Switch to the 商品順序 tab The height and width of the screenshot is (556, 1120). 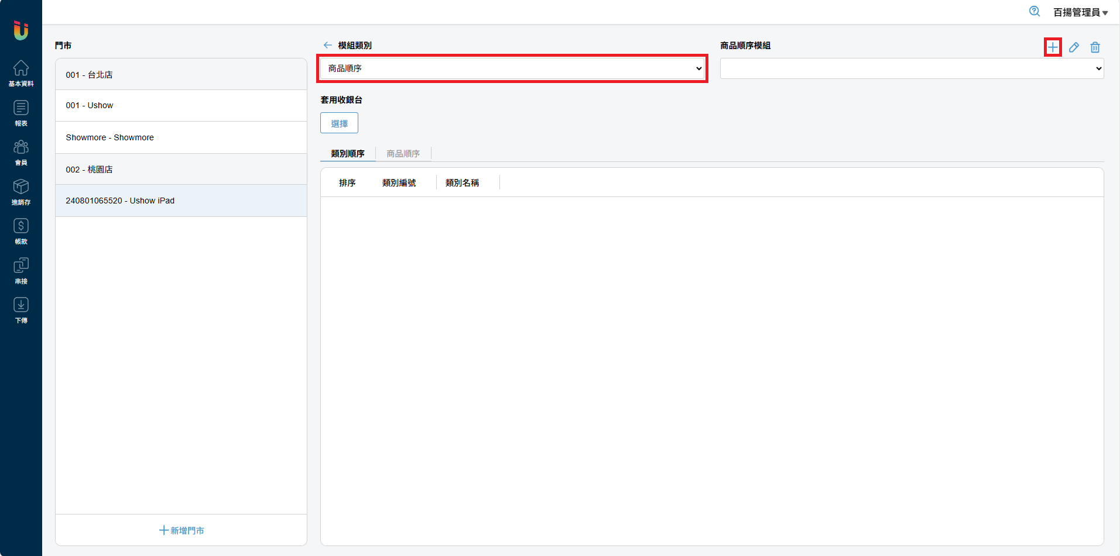click(x=403, y=154)
